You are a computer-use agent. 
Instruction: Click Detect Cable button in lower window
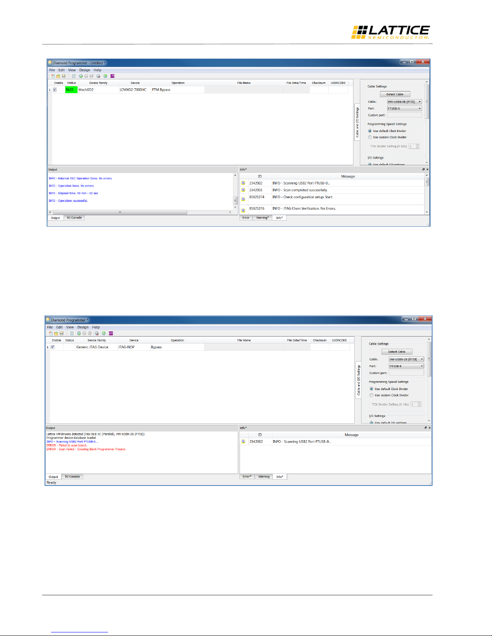(397, 352)
